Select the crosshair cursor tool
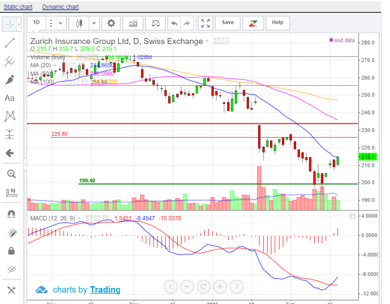This screenshot has width=390, height=304. pos(10,24)
